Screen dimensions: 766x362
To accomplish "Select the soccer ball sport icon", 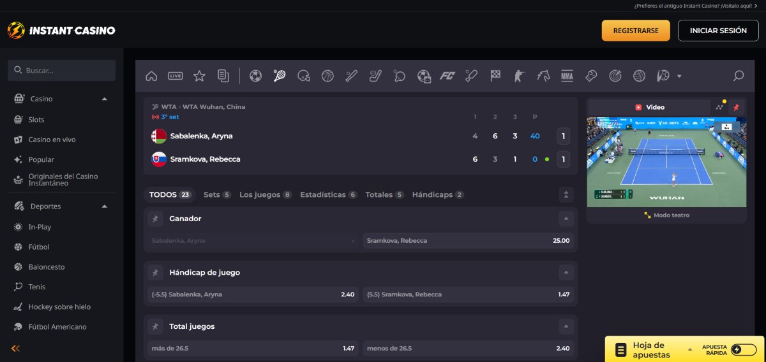I will coord(255,76).
